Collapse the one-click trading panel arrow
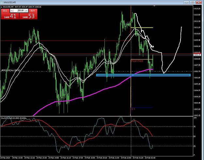Image resolution: width=204 pixels, height=160 pixels. (2, 7)
